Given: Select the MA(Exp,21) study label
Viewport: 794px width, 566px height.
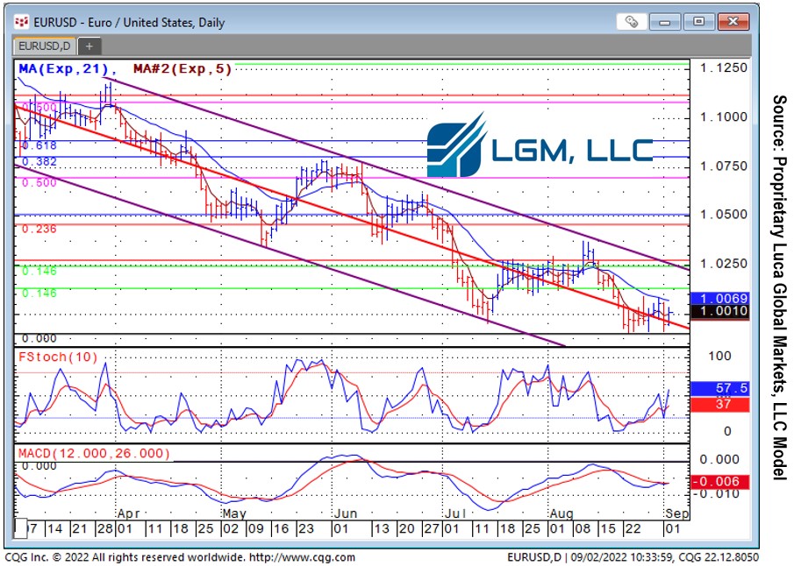Looking at the screenshot, I should 64,69.
